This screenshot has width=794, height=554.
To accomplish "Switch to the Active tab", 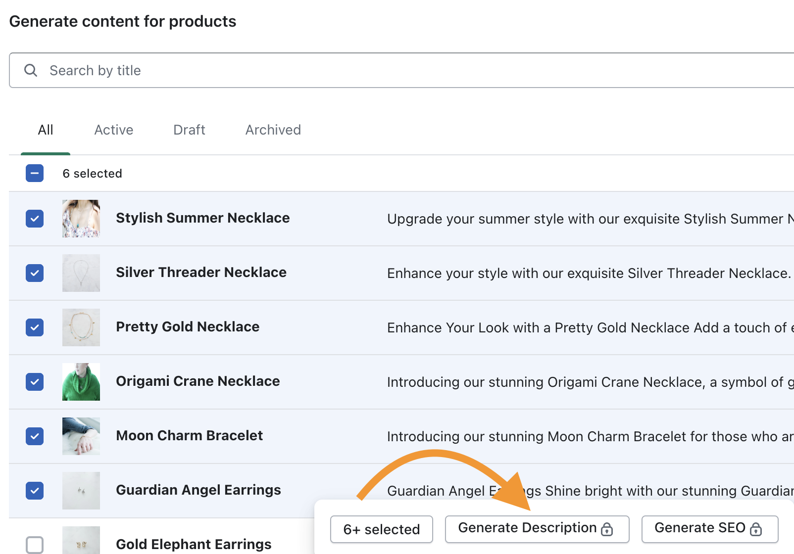I will [114, 130].
